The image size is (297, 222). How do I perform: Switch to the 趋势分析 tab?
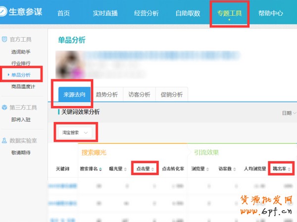pyautogui.click(x=107, y=95)
